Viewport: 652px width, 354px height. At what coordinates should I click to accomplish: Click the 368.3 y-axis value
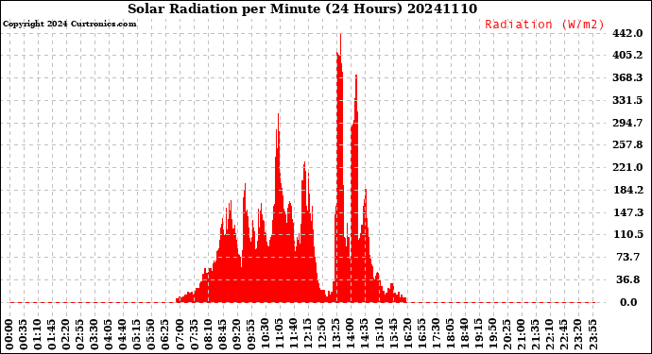(x=627, y=77)
